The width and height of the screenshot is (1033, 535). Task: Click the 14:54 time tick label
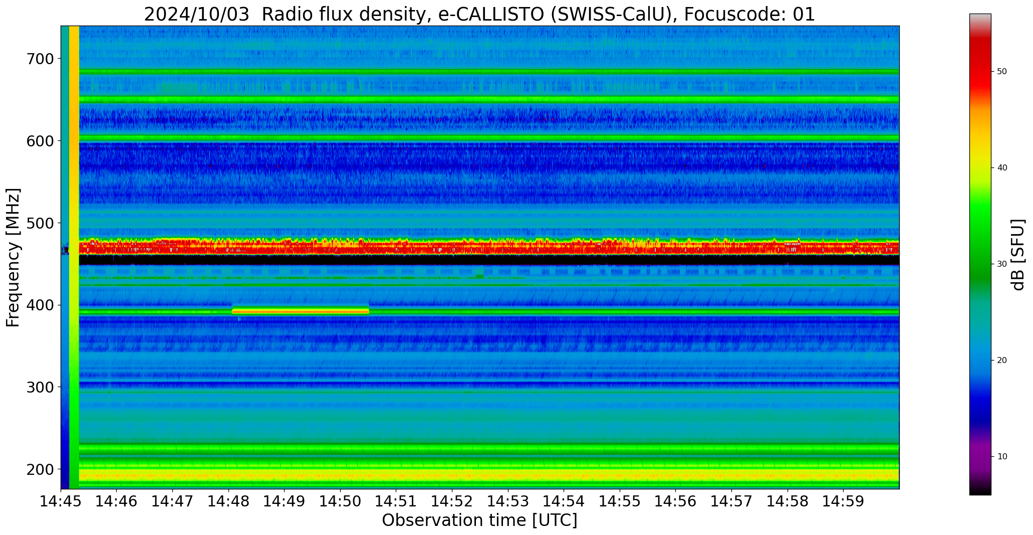[x=564, y=501]
